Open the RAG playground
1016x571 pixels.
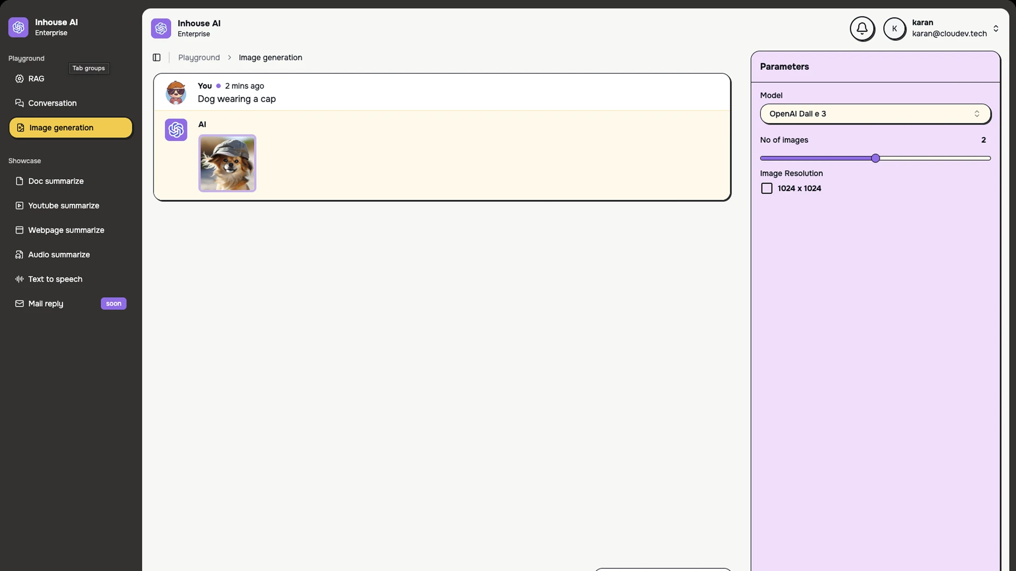pos(70,79)
